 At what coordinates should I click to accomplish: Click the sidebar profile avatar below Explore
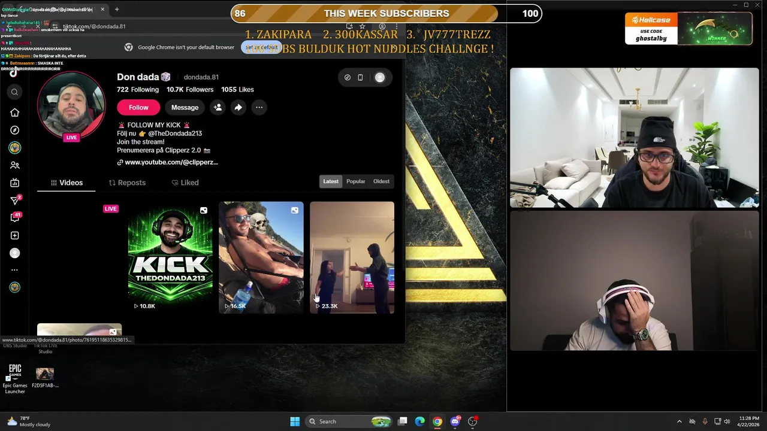coord(15,148)
